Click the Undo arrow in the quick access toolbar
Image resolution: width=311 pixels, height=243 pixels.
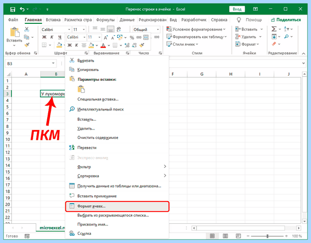22,9
